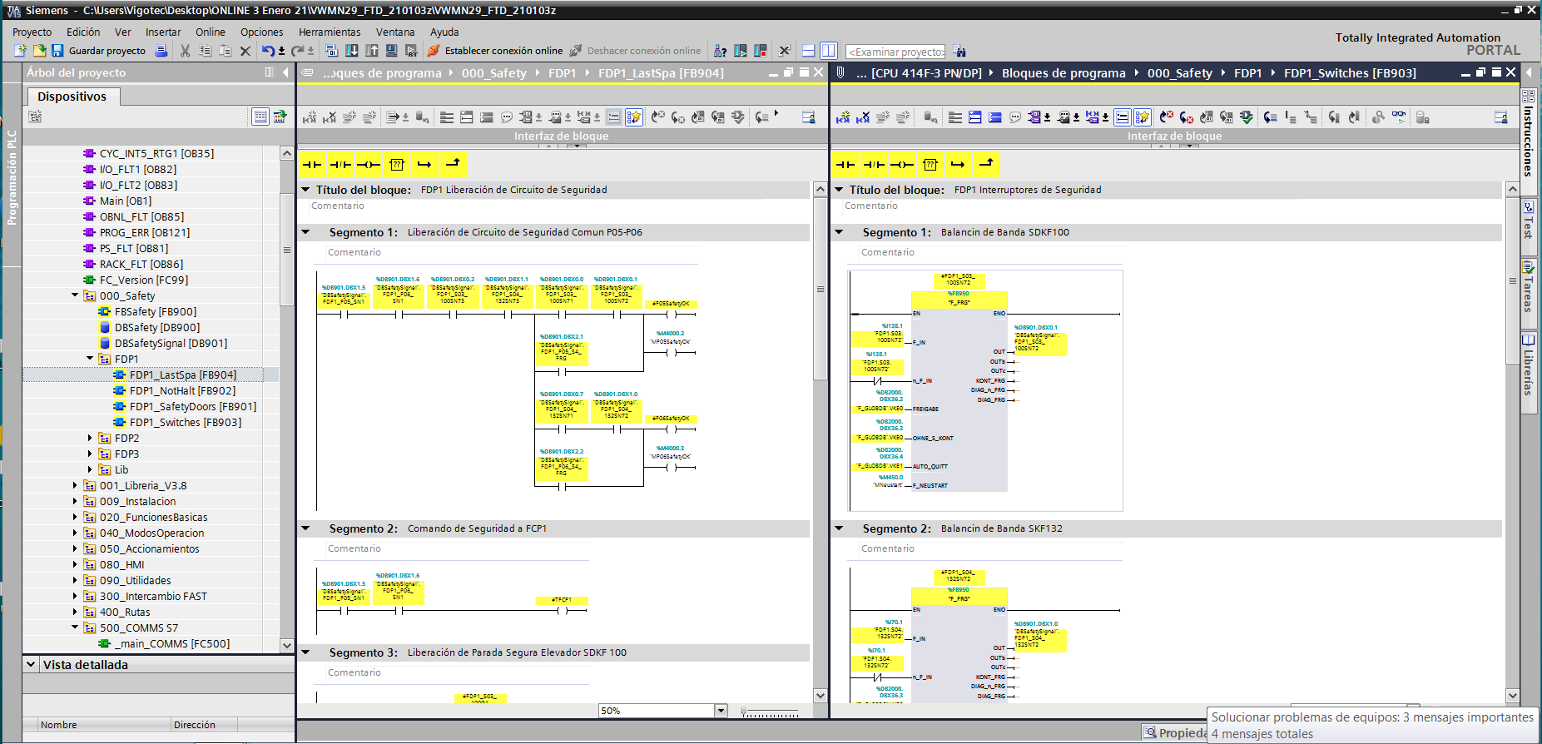Collapse Segmento 1 in FDP1_LastSpa editor

click(x=305, y=232)
